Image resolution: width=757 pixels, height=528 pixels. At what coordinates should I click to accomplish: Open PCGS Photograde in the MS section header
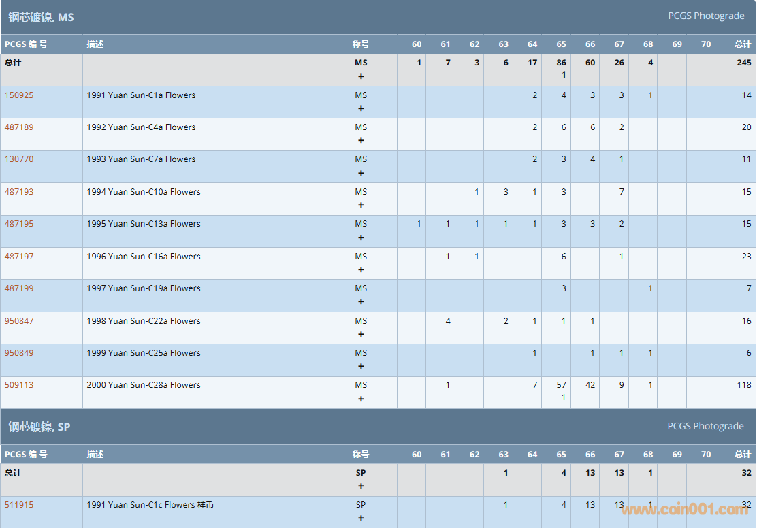(x=706, y=16)
